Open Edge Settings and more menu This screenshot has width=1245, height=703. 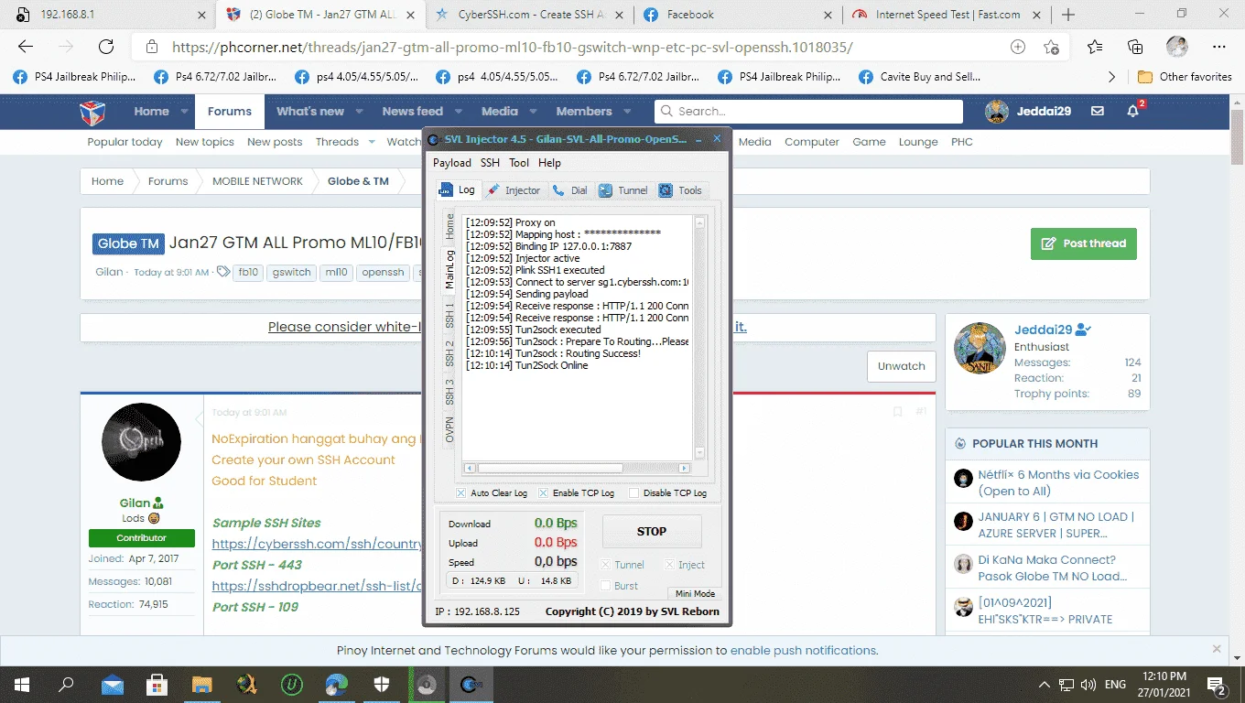(x=1218, y=48)
